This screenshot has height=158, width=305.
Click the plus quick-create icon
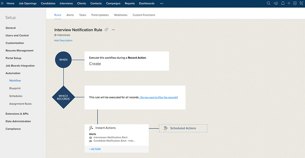pos(289,3)
